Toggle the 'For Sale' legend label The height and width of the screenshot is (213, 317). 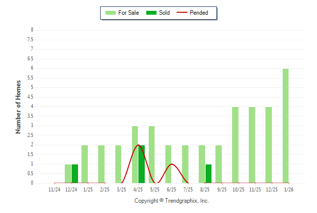(x=129, y=13)
